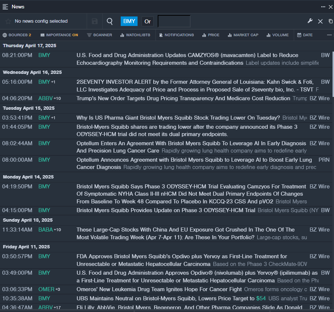Click the X icon beside the wrench

coord(320,21)
